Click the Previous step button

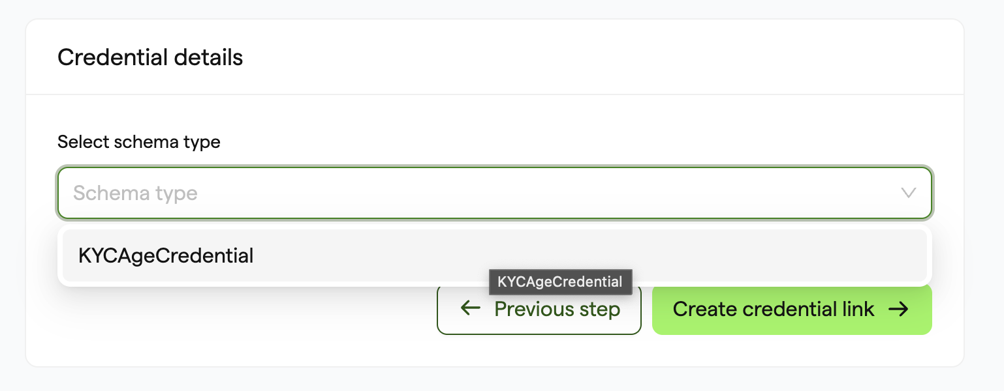click(539, 309)
